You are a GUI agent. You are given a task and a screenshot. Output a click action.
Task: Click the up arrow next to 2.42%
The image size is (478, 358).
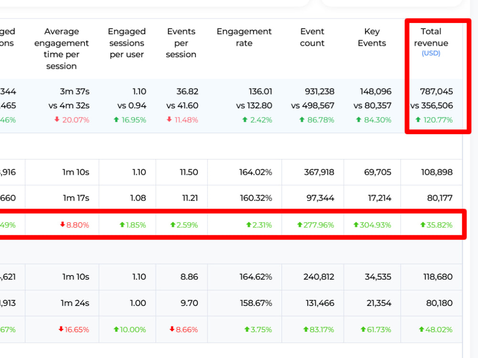(245, 120)
